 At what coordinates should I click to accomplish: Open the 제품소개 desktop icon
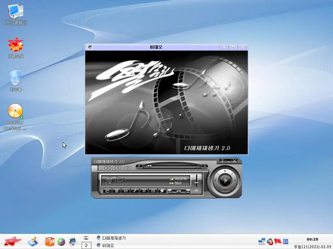[x=16, y=48]
